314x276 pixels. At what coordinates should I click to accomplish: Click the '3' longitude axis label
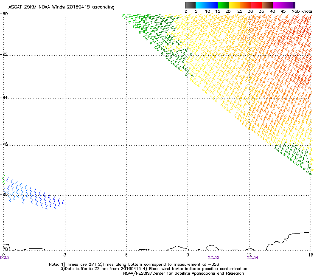[x=65, y=255]
